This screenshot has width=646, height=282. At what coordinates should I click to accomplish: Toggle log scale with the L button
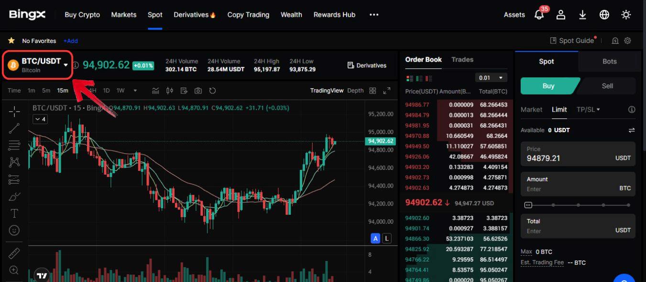386,238
